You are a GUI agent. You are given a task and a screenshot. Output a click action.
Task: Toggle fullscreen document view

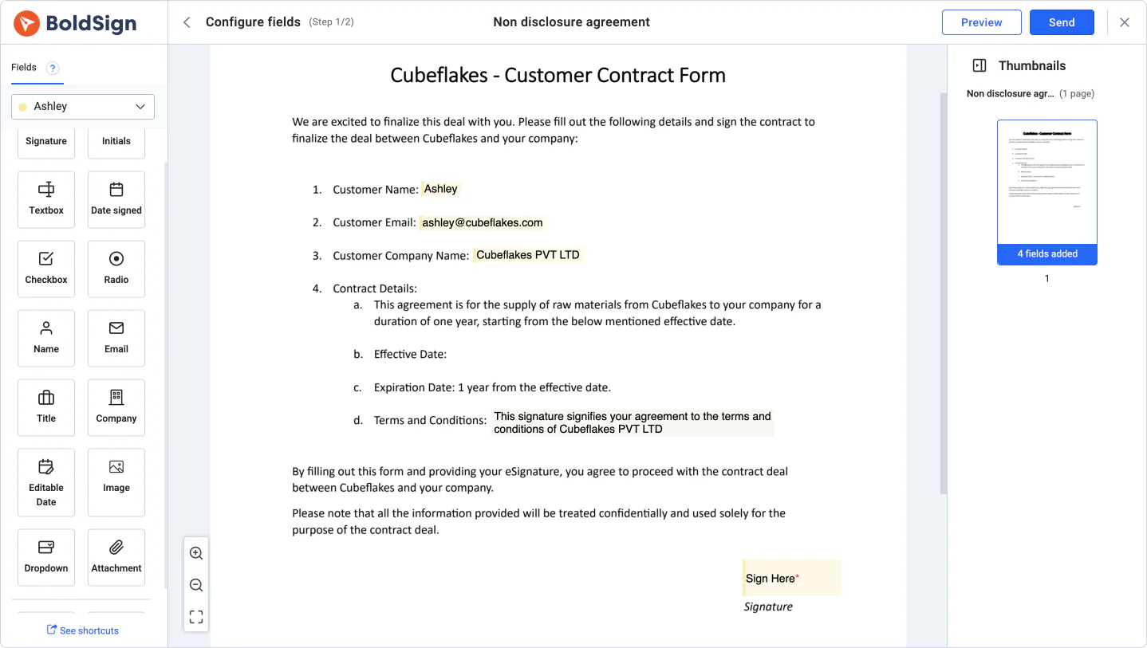(x=195, y=616)
